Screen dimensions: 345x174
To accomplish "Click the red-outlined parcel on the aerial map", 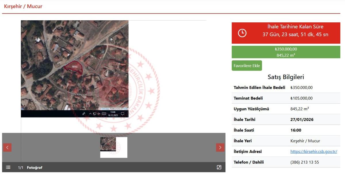I will [x=74, y=67].
